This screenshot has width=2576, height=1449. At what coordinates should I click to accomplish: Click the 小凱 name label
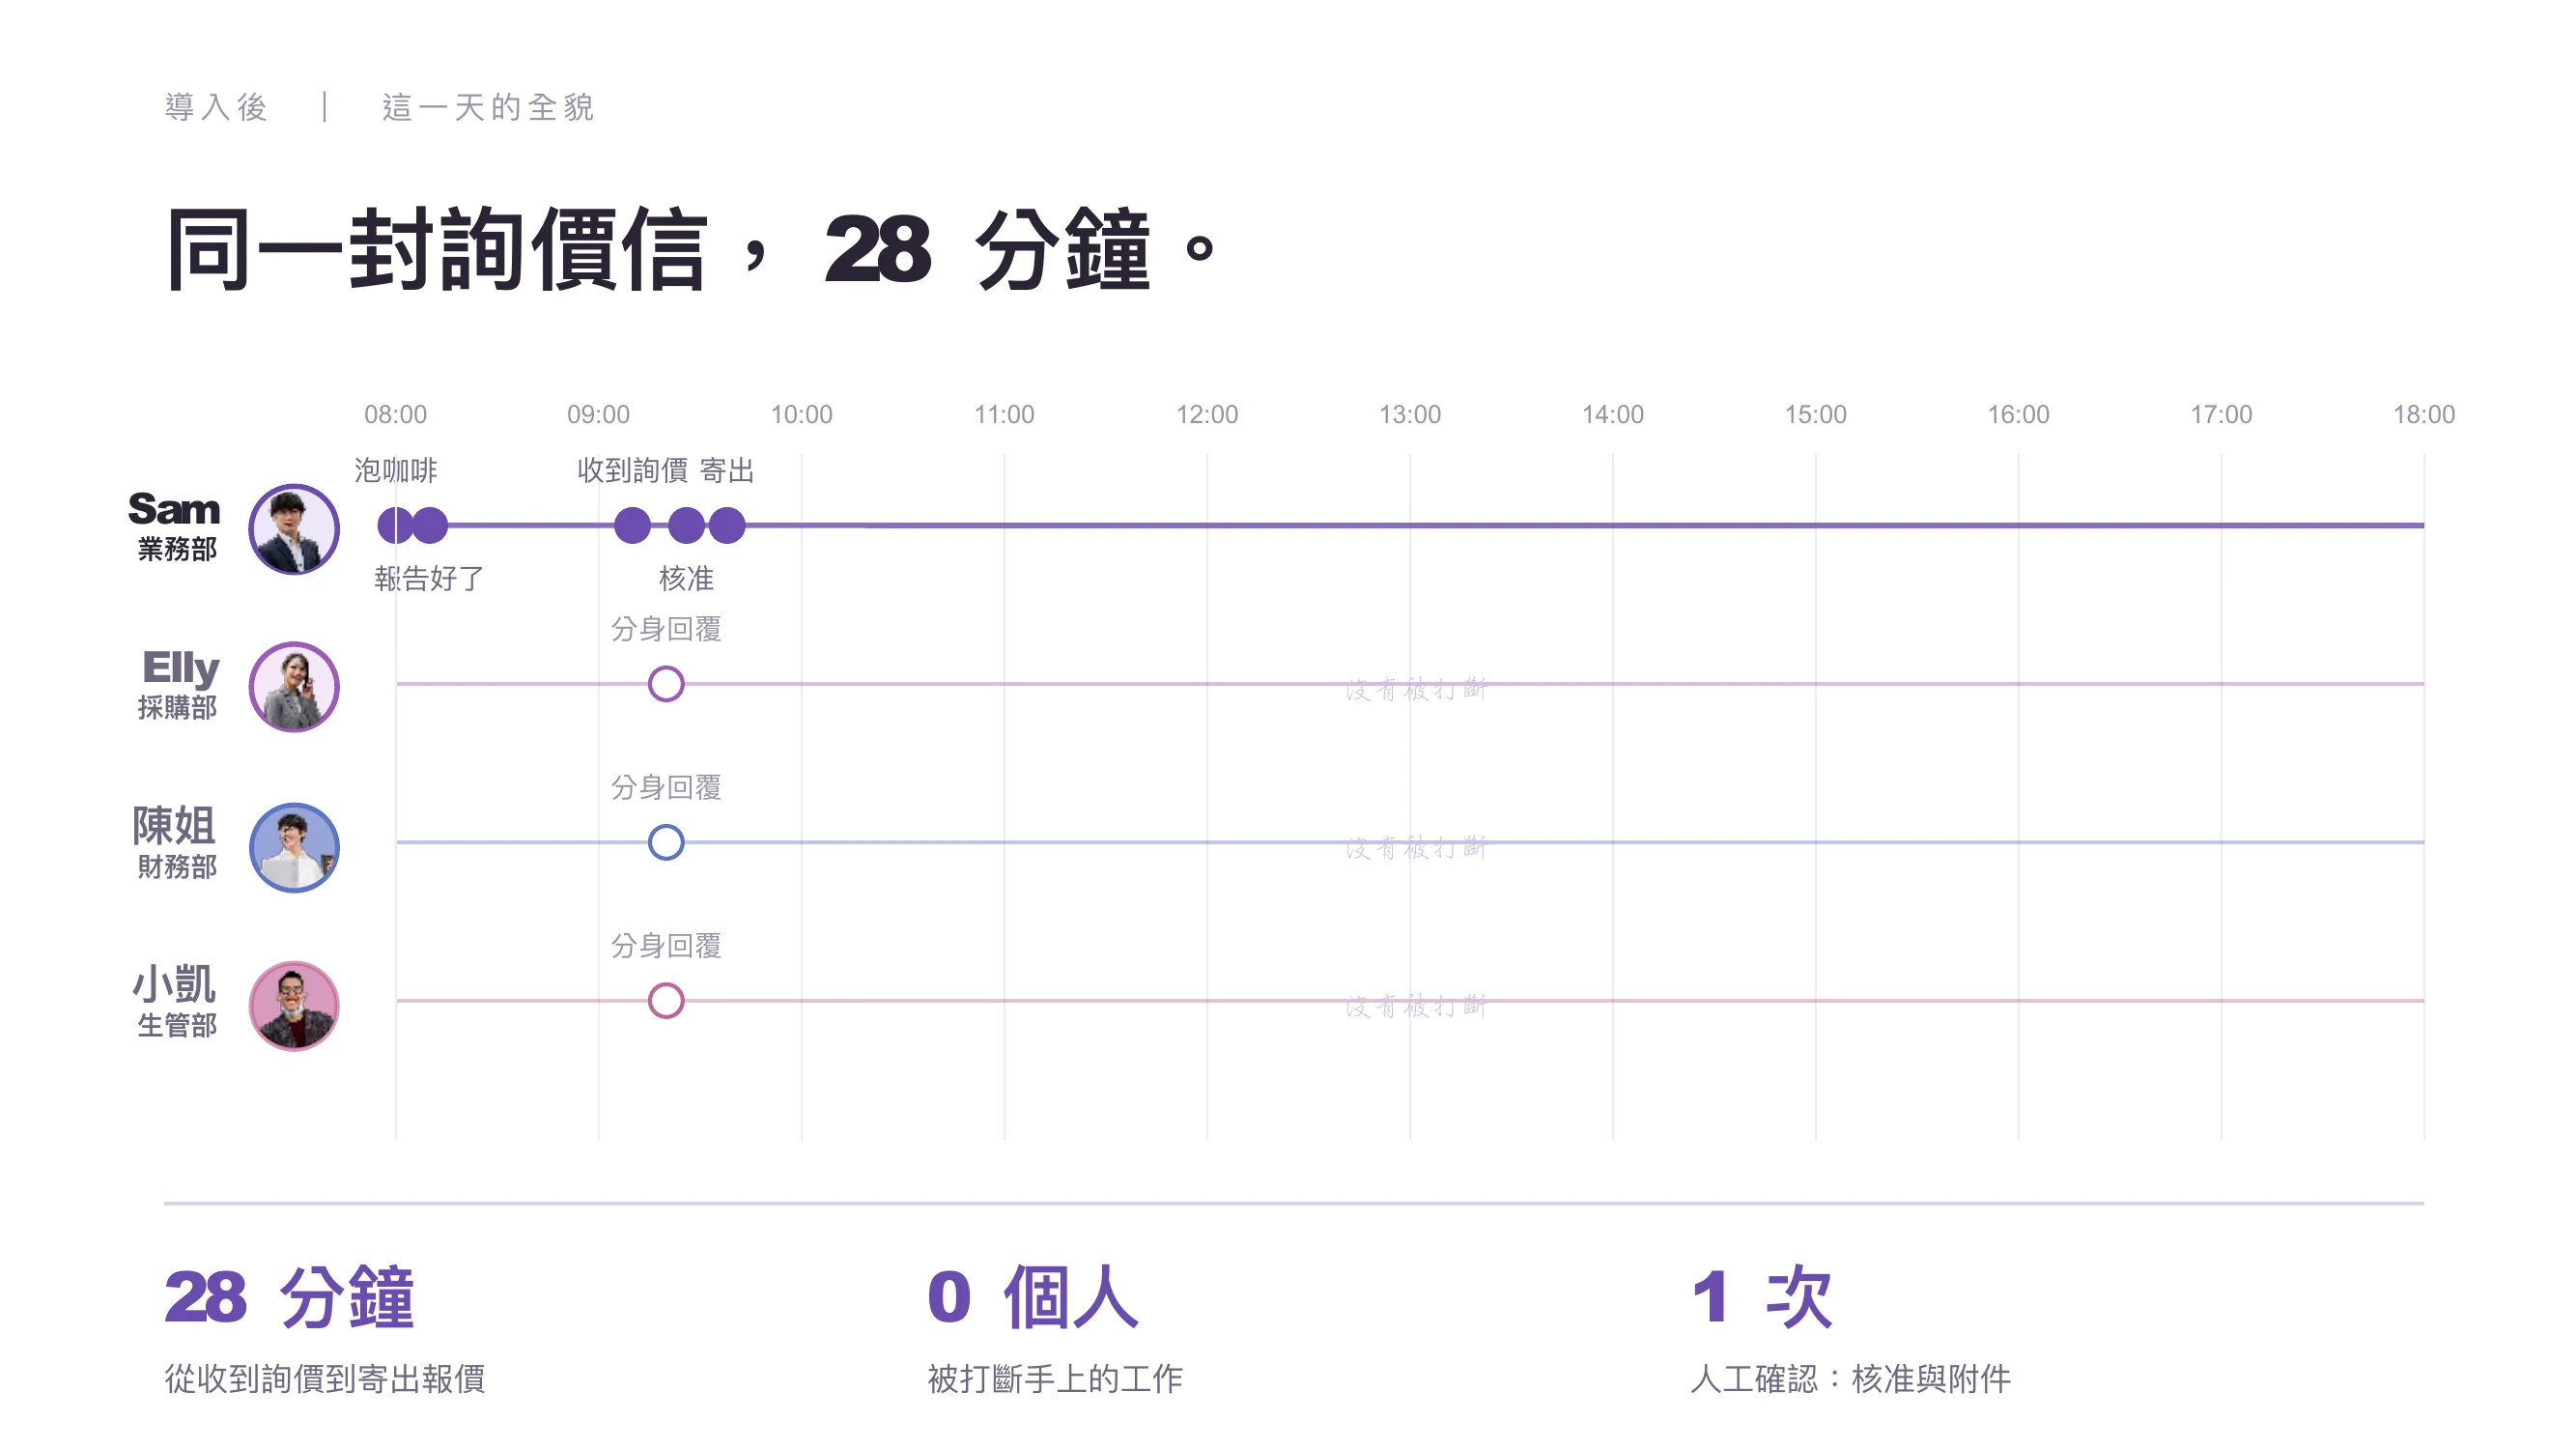coord(174,985)
